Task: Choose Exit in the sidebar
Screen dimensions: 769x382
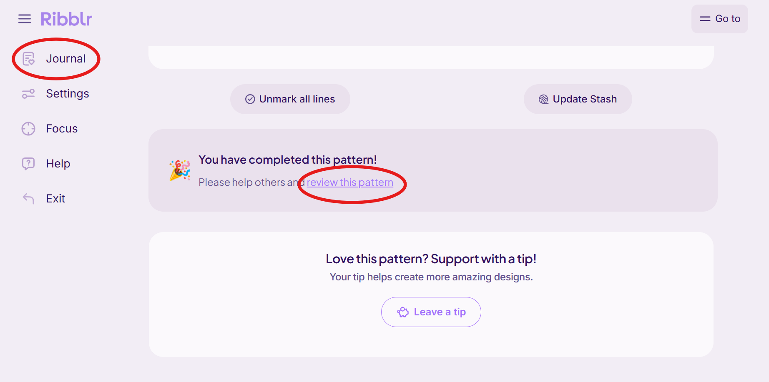Action: 56,199
